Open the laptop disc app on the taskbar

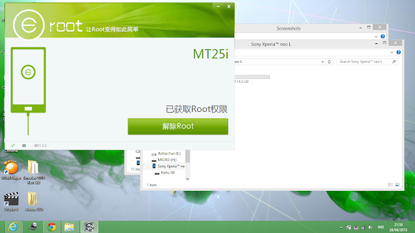coord(33,227)
